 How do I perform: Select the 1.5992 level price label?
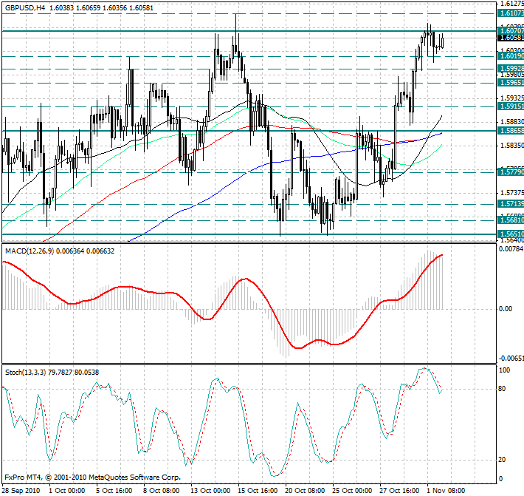tap(511, 69)
